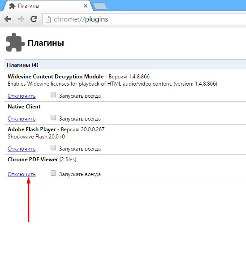Image resolution: width=246 pixels, height=259 pixels.
Task: Reload the plugins page
Action: (34, 19)
